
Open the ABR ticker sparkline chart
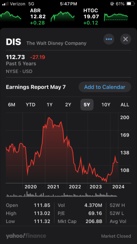62,17
